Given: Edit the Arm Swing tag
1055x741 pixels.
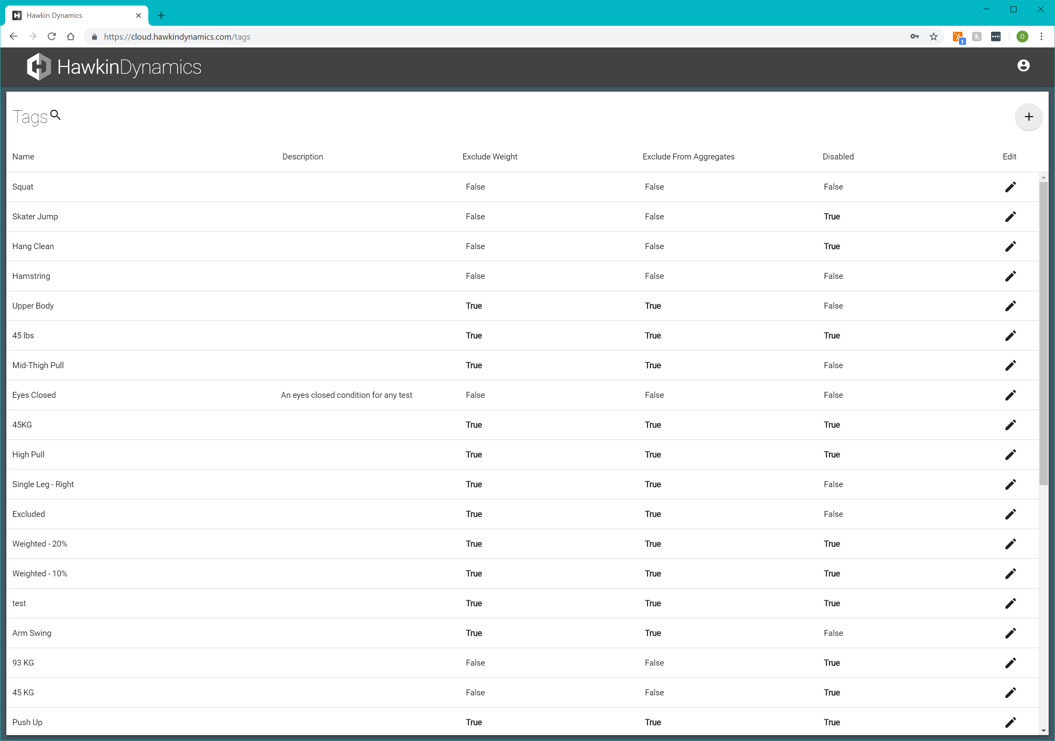Looking at the screenshot, I should click(1011, 633).
